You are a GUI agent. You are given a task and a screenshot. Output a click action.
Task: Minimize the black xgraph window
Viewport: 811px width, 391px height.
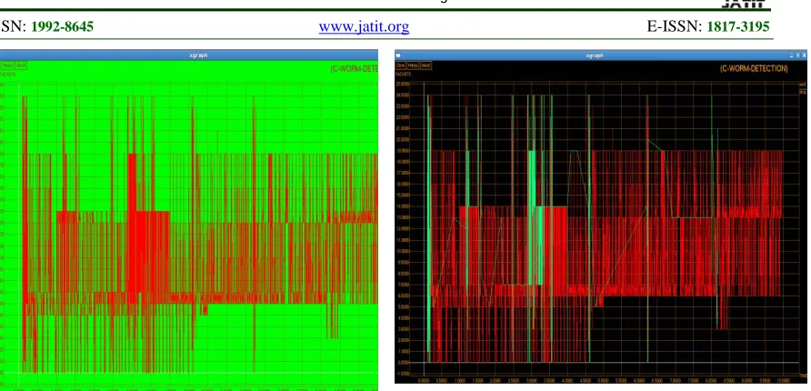pyautogui.click(x=791, y=55)
